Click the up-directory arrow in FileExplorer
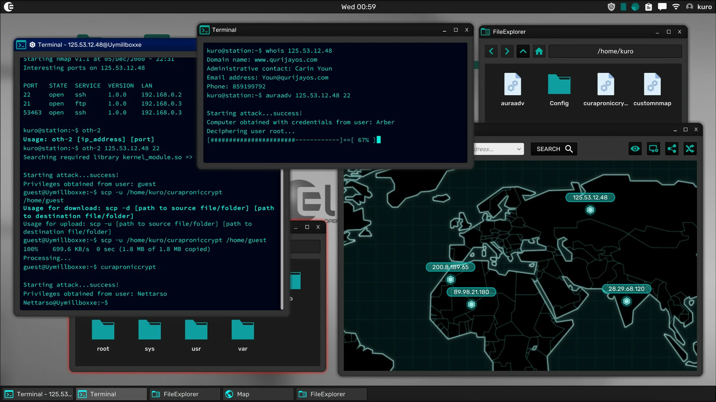Image resolution: width=716 pixels, height=402 pixels. click(x=523, y=51)
